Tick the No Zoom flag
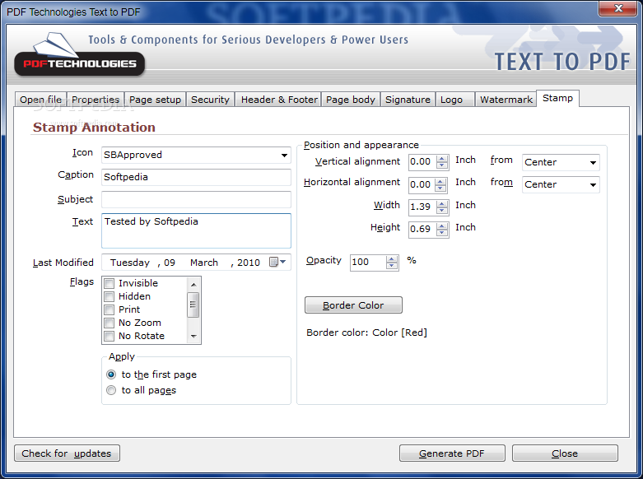This screenshot has width=643, height=479. coord(109,323)
